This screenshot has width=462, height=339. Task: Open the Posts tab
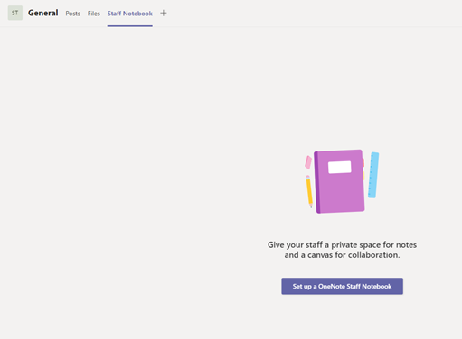pos(73,14)
